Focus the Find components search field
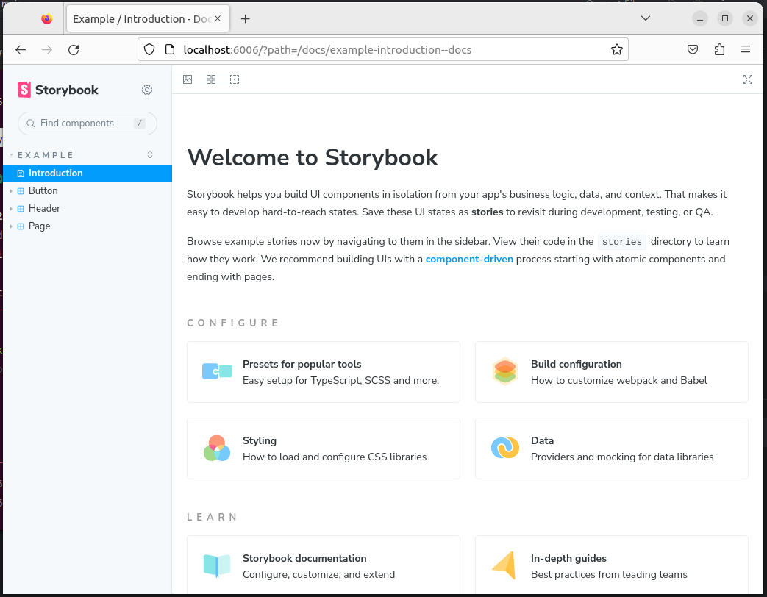Image resolution: width=767 pixels, height=597 pixels. click(x=87, y=124)
